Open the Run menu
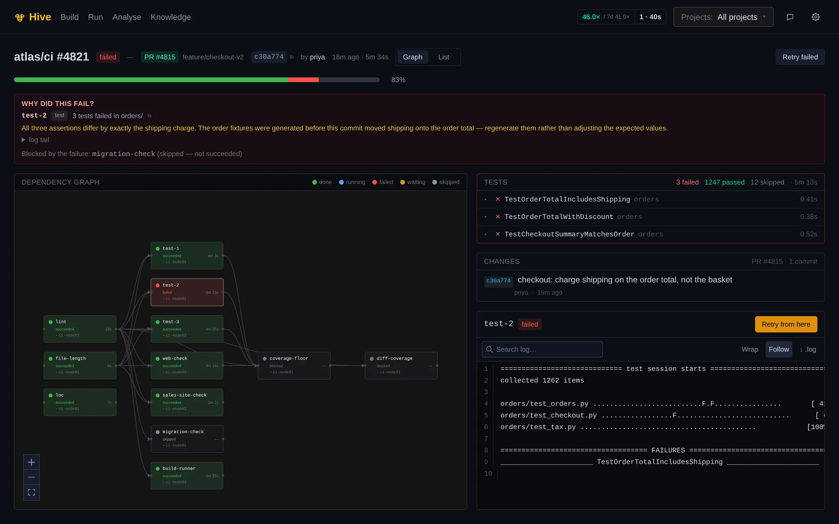 click(95, 17)
